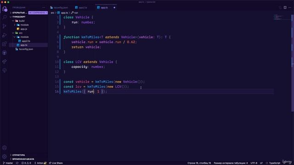Select app.ts in the file tree

tap(24, 45)
